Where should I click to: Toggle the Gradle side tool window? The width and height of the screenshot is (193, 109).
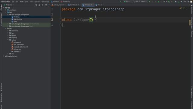click(192, 34)
